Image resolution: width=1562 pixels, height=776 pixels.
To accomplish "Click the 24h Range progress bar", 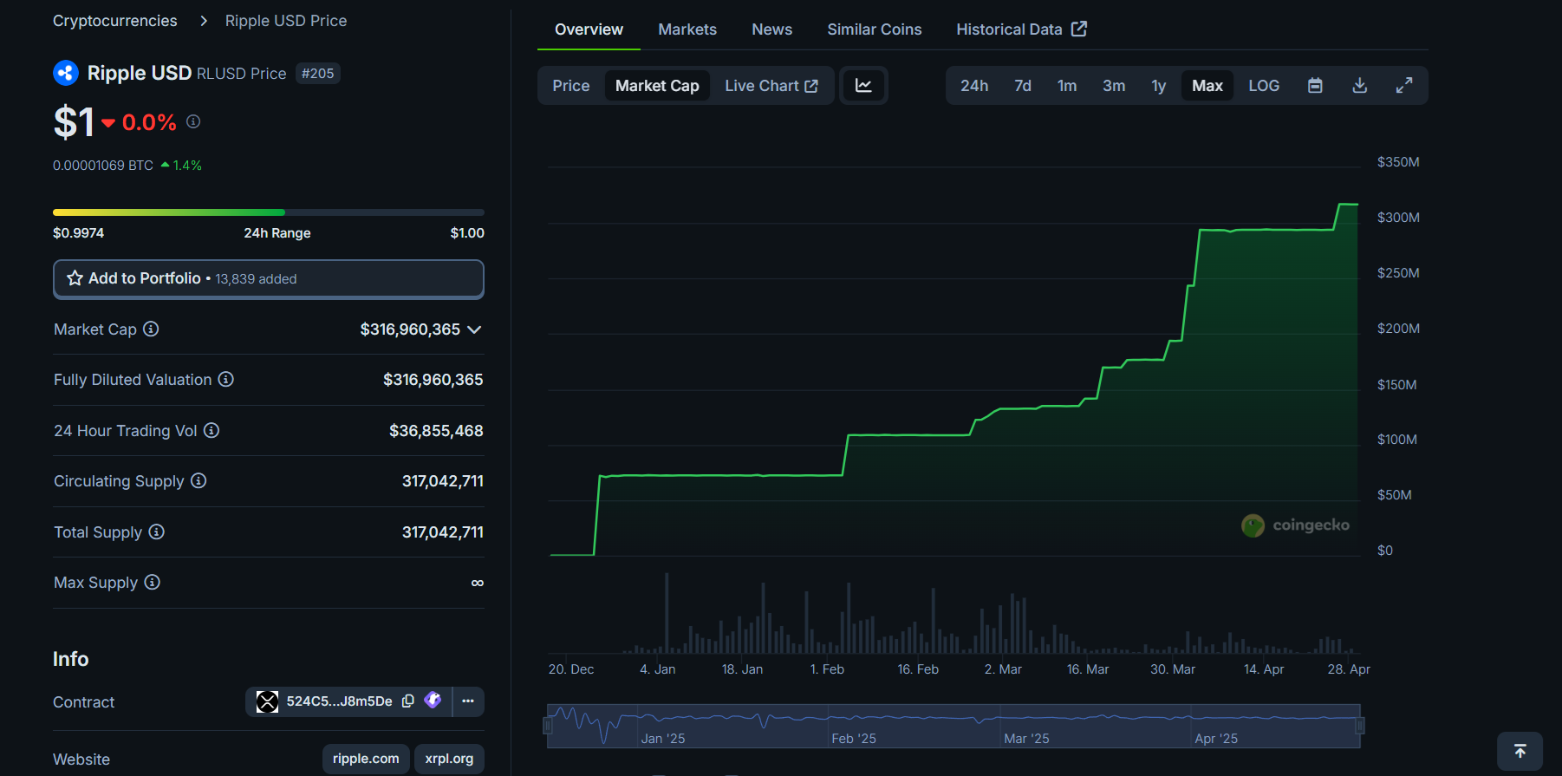I will pyautogui.click(x=269, y=212).
